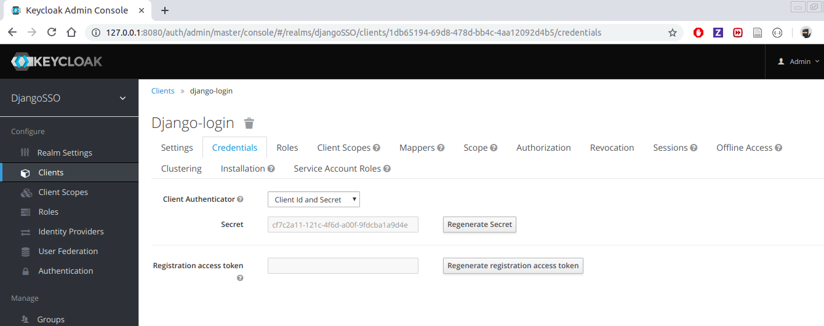
Task: Reload the page with refresh icon
Action: pos(52,32)
